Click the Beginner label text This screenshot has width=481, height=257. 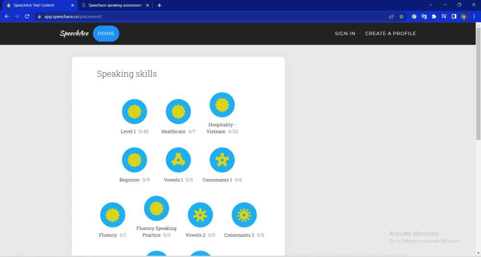pos(129,180)
